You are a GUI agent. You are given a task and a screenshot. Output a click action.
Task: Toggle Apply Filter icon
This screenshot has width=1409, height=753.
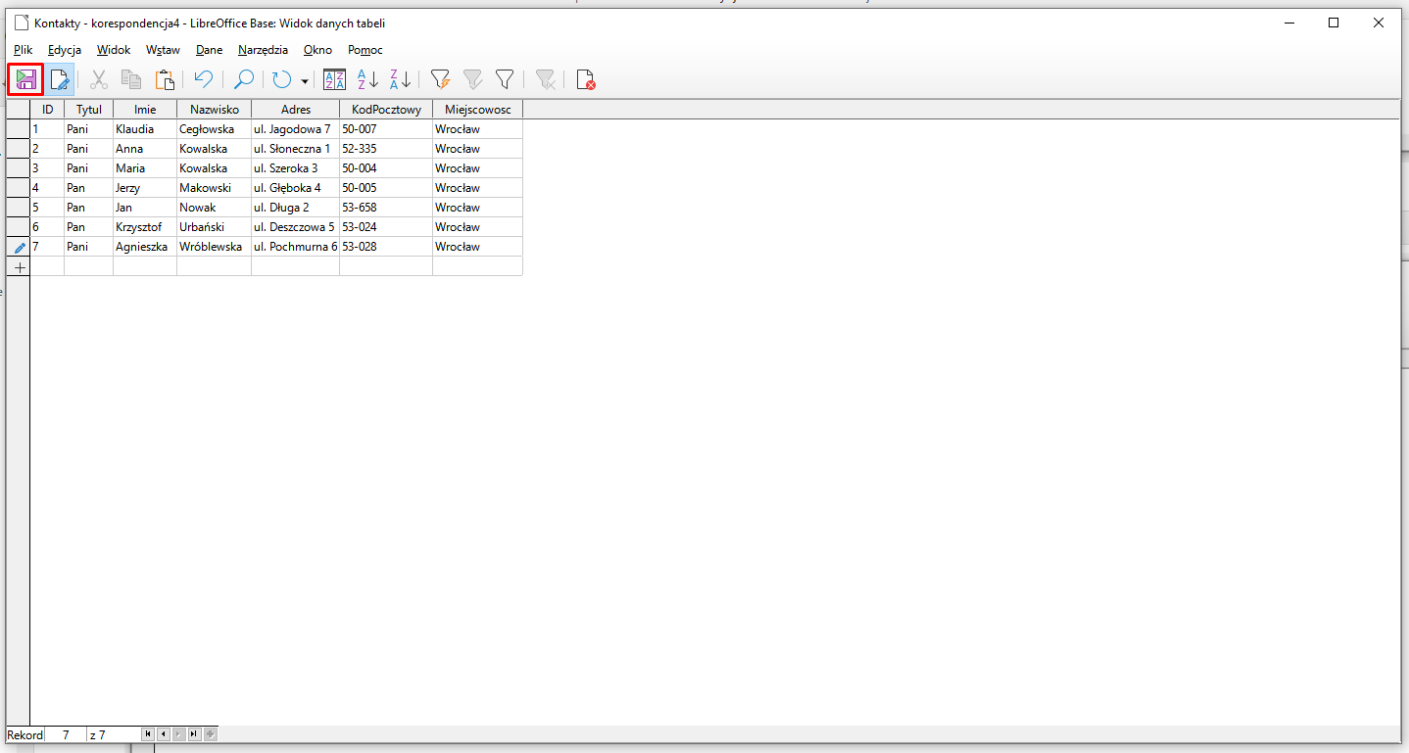tap(472, 79)
